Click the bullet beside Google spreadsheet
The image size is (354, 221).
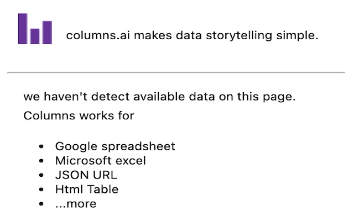41,147
